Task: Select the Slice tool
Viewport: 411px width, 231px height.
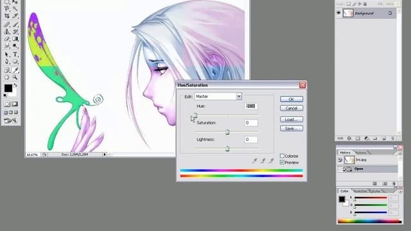Action: tap(15, 16)
